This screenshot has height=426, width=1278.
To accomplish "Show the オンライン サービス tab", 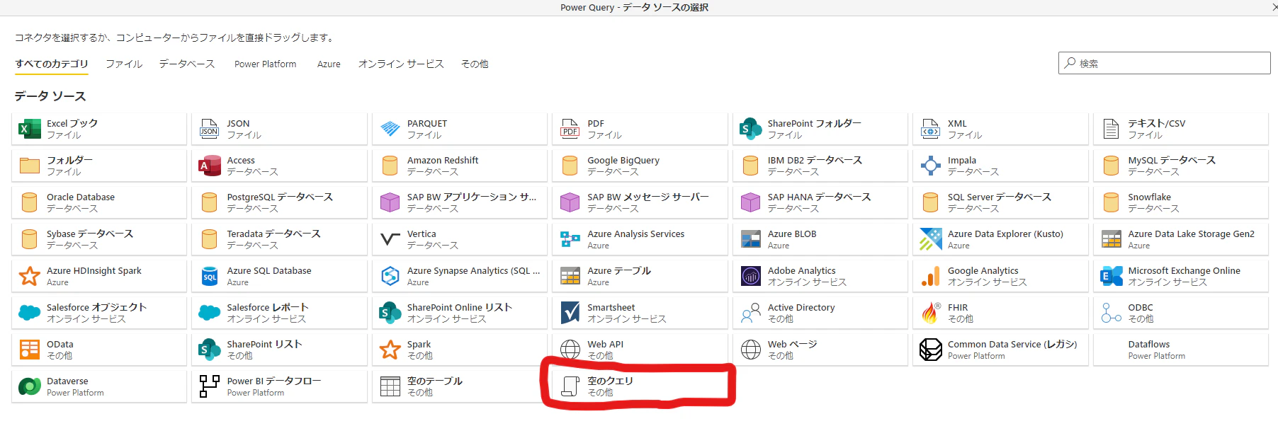I will coord(401,64).
